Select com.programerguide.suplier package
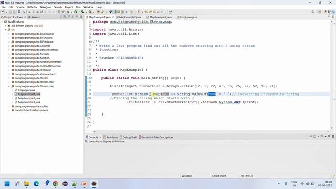This screenshot has width=336, height=189. point(31,106)
